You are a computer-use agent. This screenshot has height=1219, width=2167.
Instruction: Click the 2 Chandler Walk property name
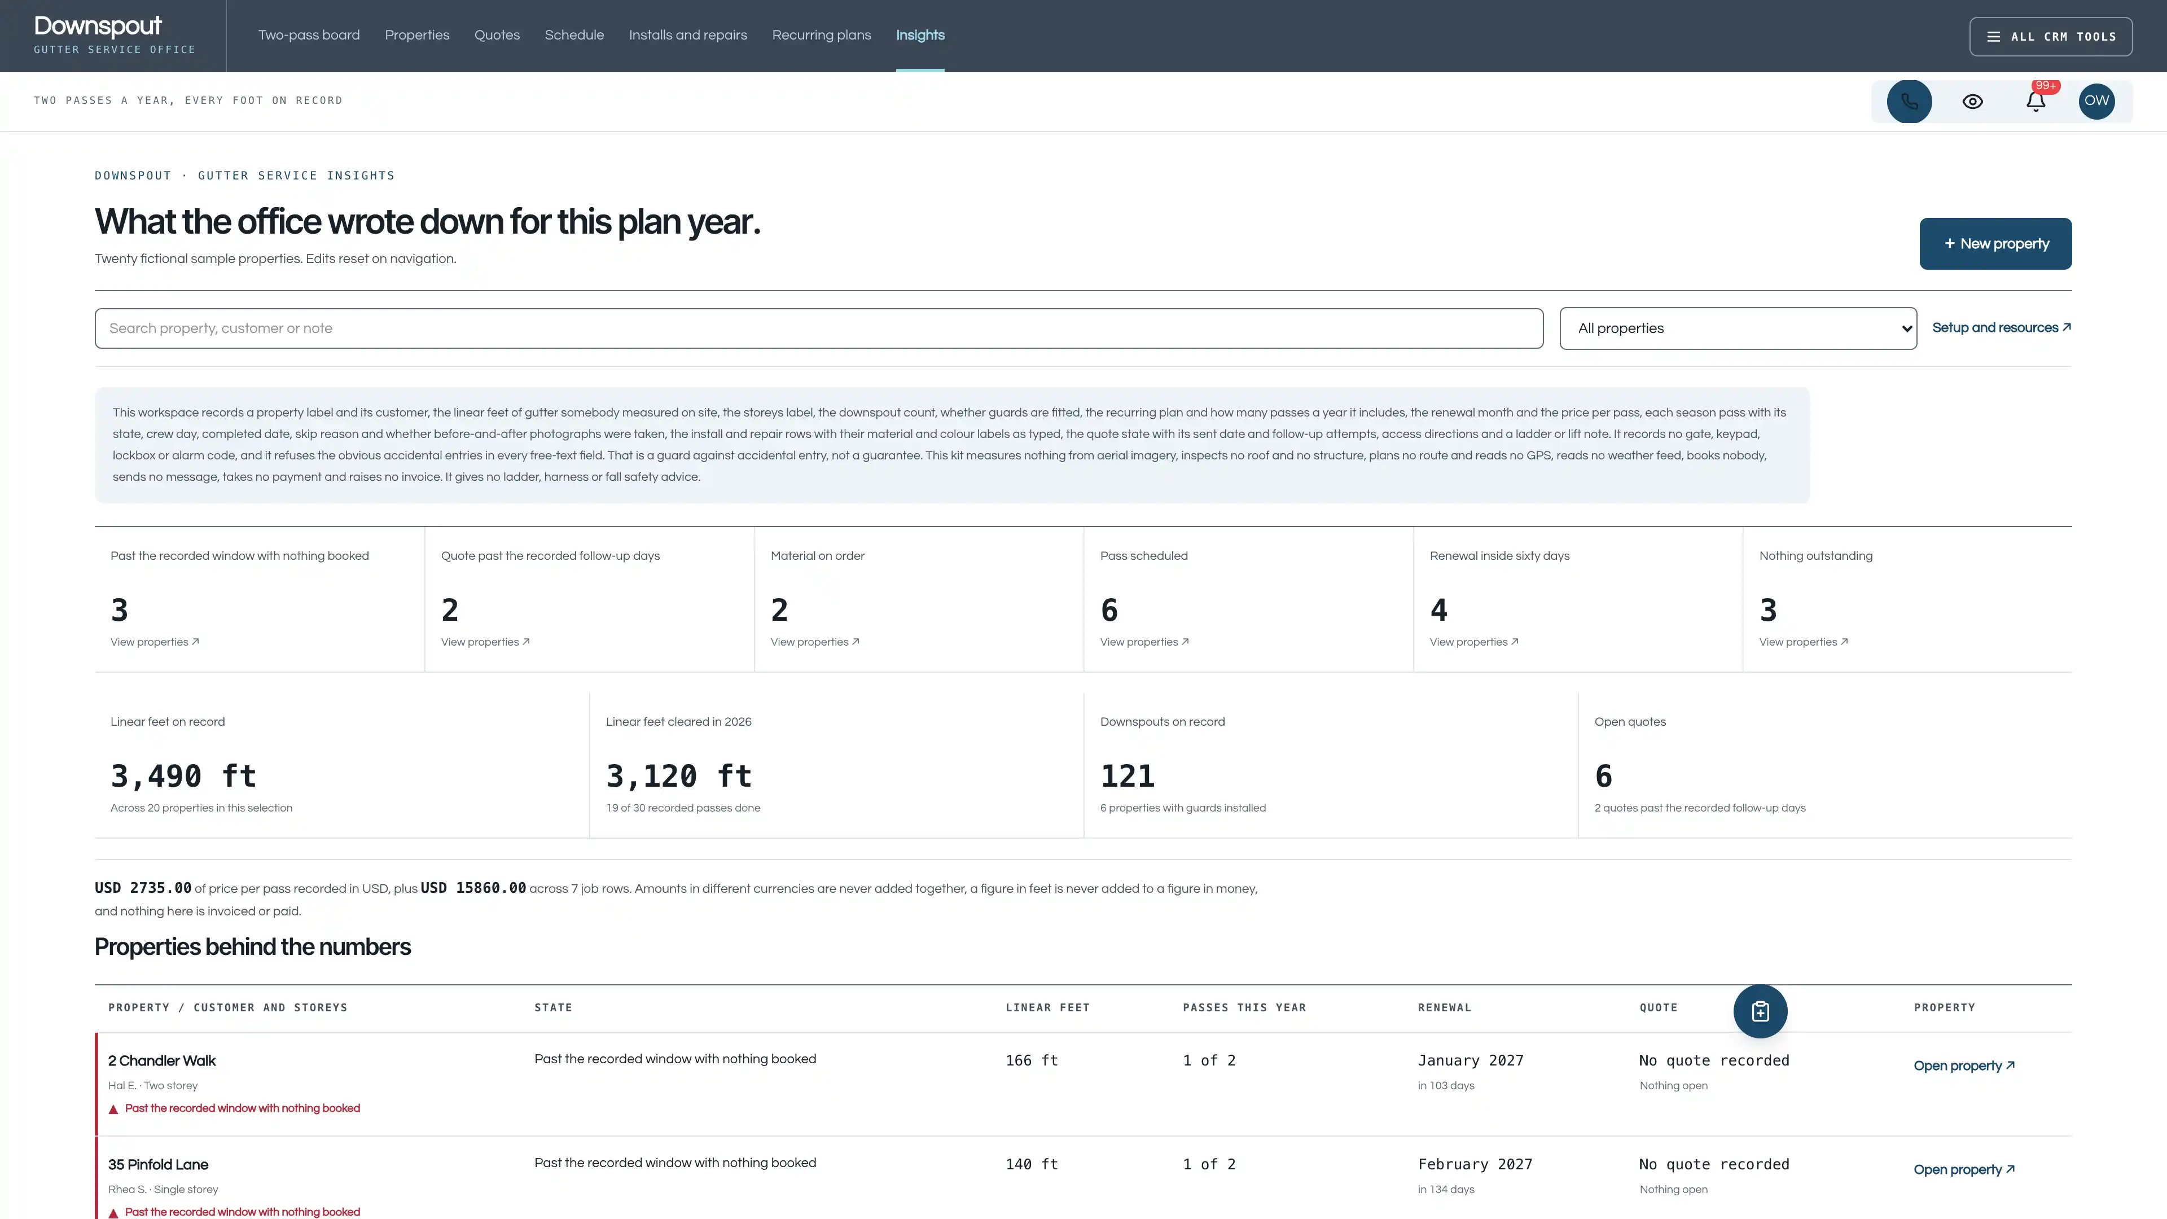tap(161, 1061)
